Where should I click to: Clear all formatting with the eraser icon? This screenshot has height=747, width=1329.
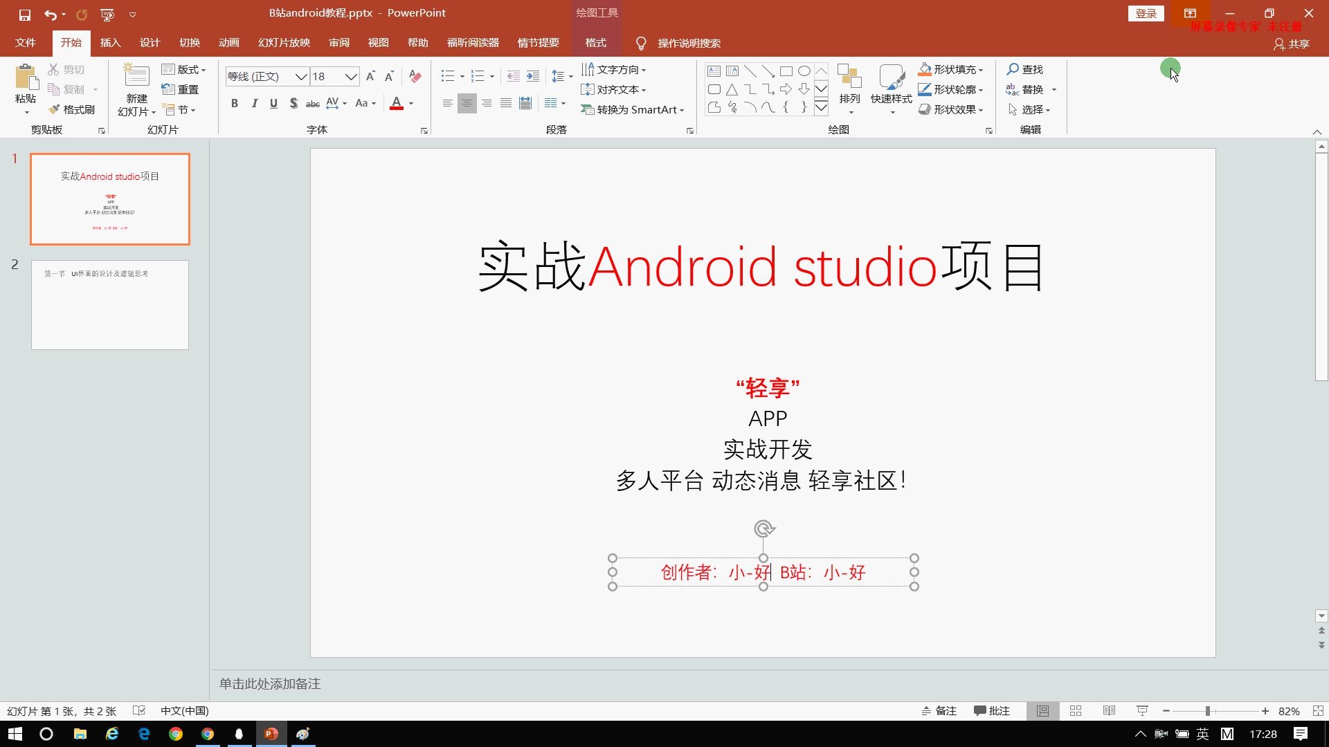tap(415, 76)
